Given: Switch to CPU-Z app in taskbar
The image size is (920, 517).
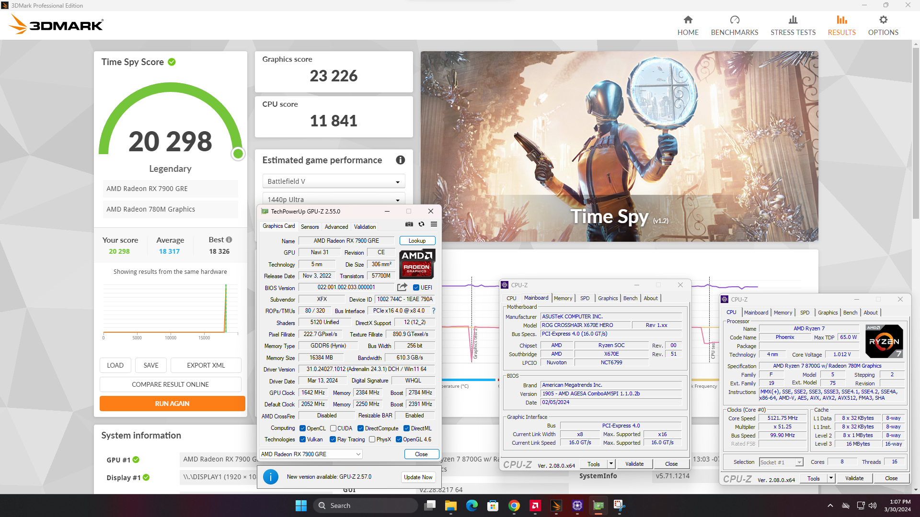Looking at the screenshot, I should [x=577, y=506].
